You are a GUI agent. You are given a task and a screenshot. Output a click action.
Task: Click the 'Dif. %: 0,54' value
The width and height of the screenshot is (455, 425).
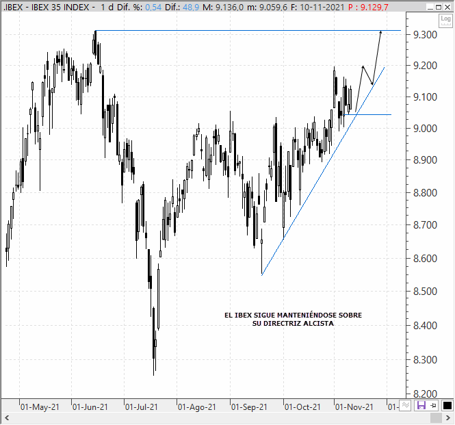point(140,7)
